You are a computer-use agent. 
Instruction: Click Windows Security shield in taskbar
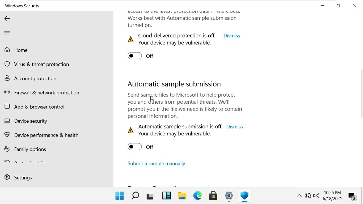[x=244, y=195]
